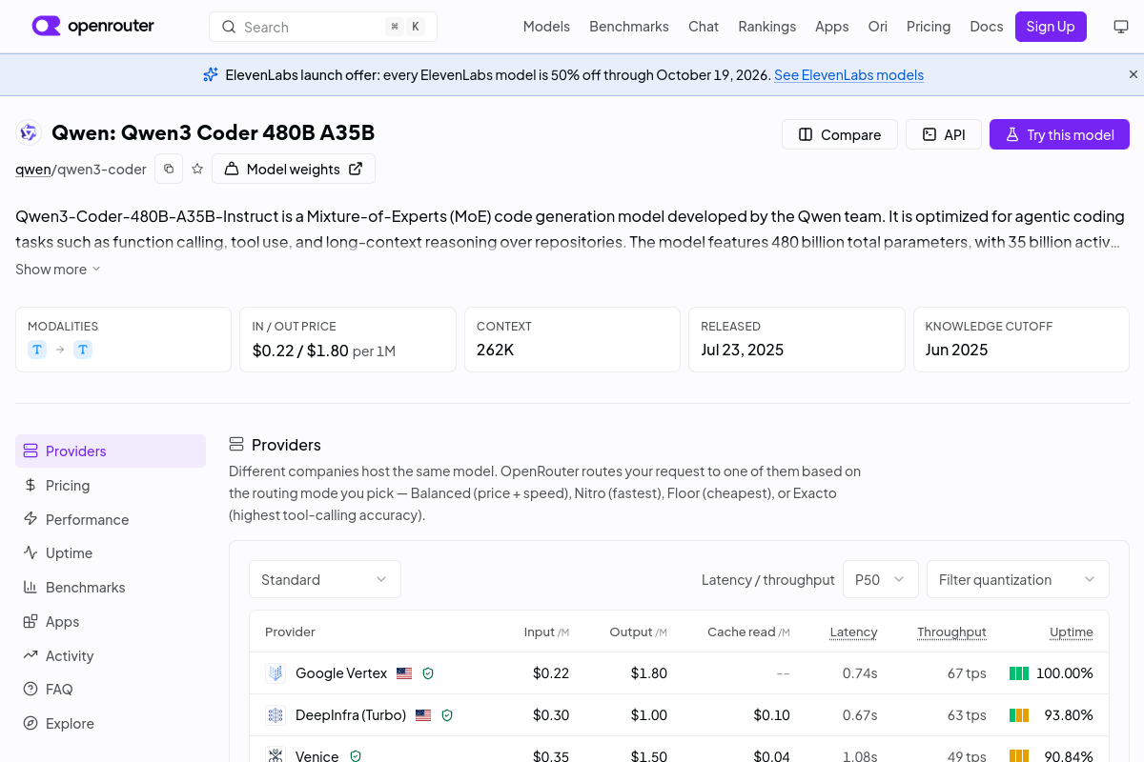Select Explore in the sidebar
The image size is (1144, 762).
[111, 723]
